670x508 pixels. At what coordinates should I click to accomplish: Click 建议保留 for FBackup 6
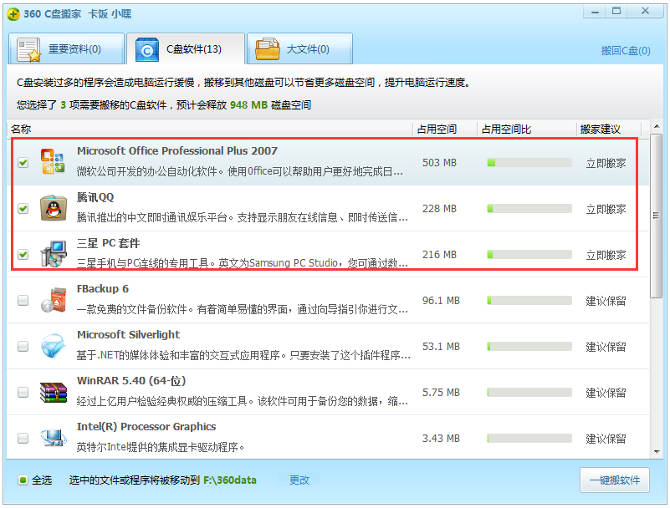(x=606, y=301)
